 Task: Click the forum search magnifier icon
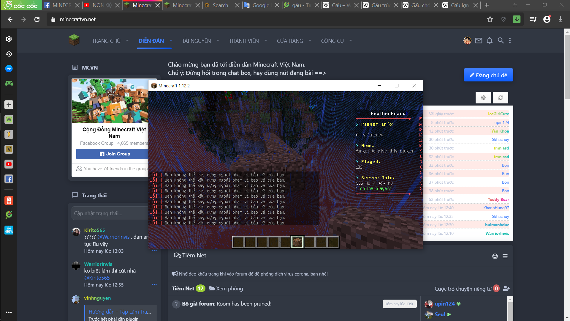pyautogui.click(x=501, y=41)
